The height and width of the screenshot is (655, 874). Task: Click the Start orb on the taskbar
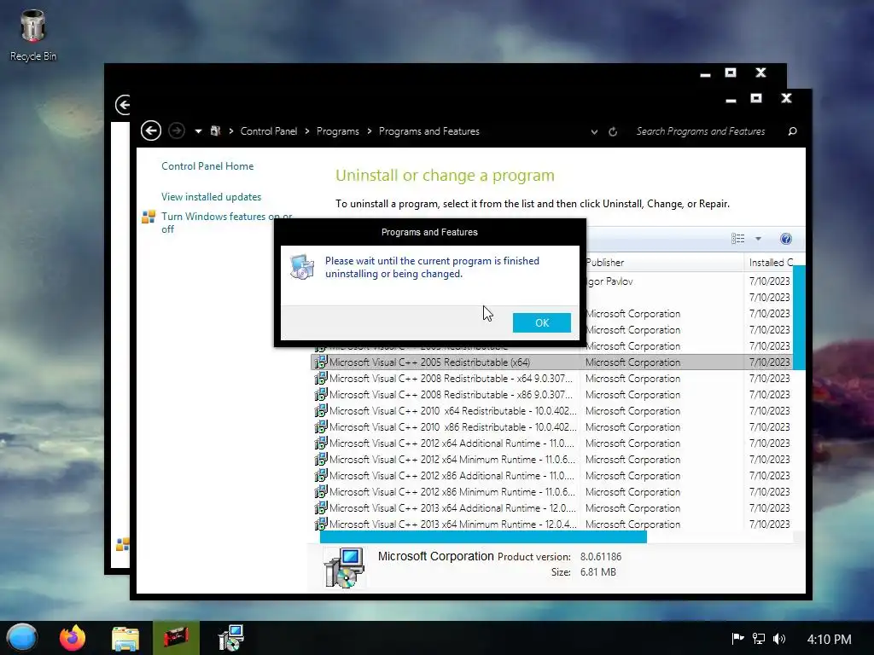click(21, 638)
